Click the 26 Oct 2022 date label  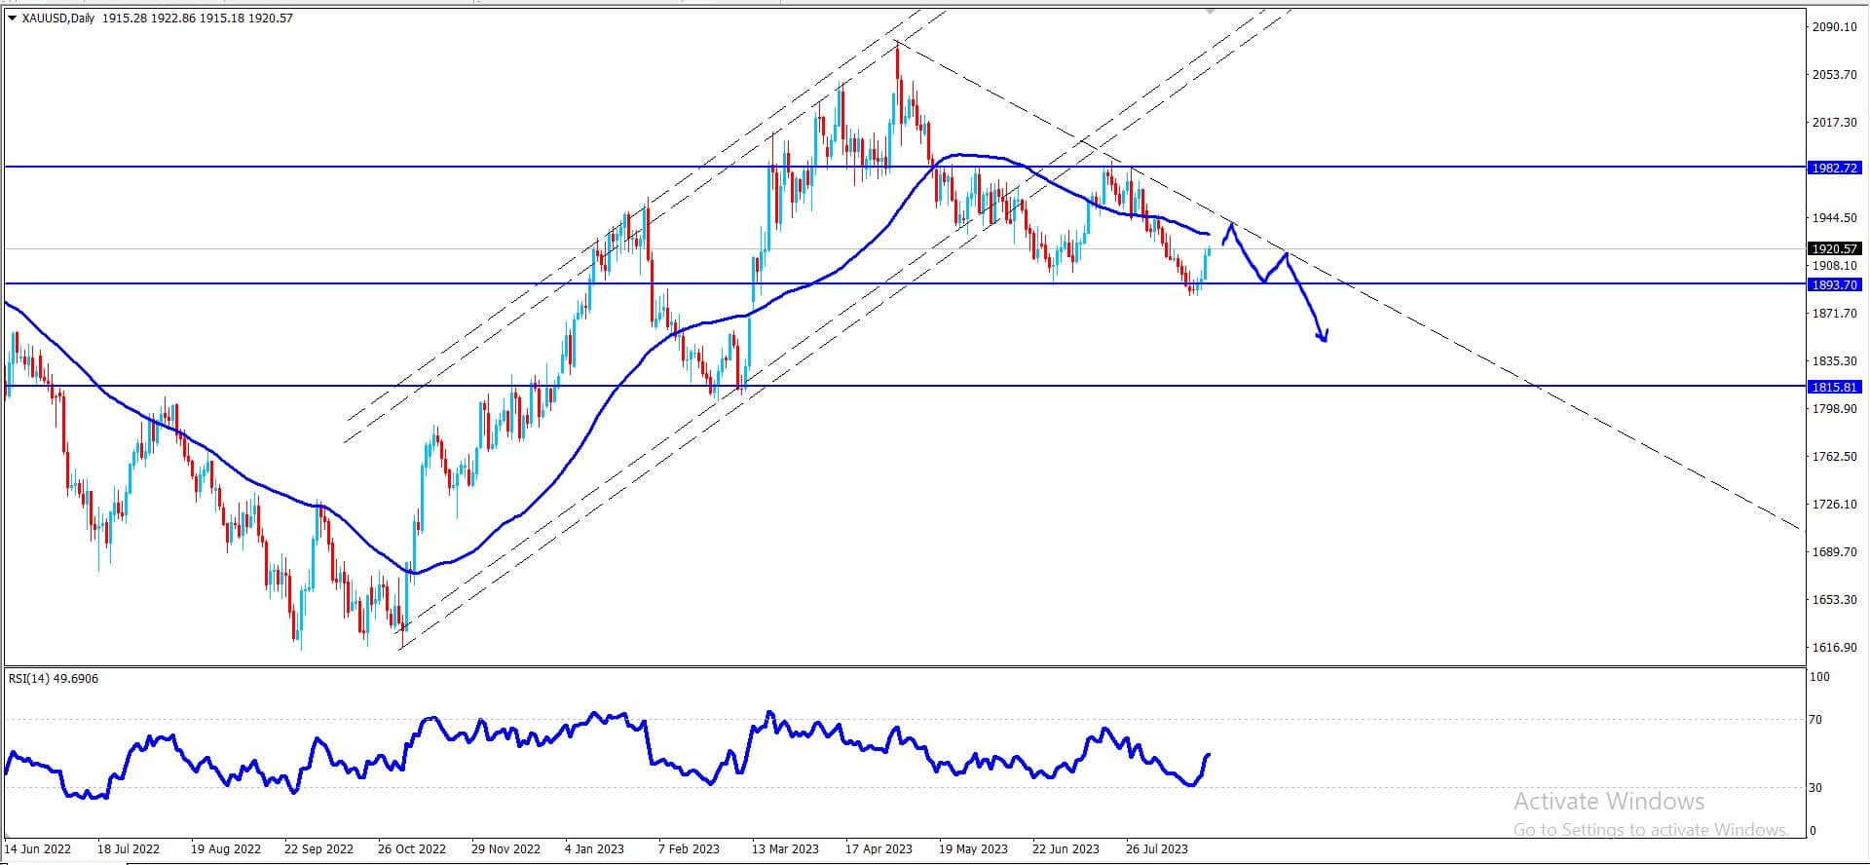coord(411,849)
